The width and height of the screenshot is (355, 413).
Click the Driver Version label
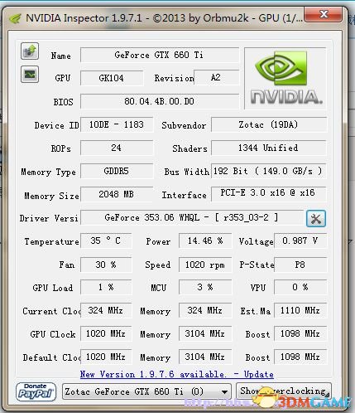click(x=49, y=218)
